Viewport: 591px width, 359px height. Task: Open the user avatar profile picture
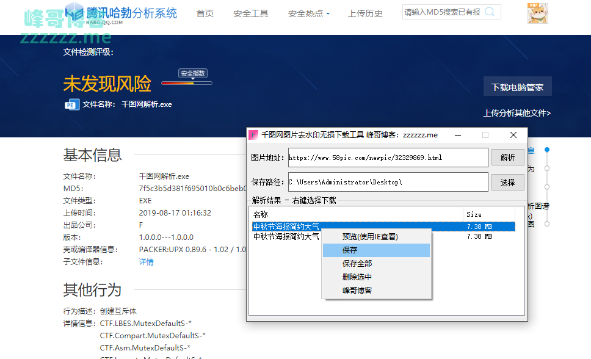tap(537, 13)
